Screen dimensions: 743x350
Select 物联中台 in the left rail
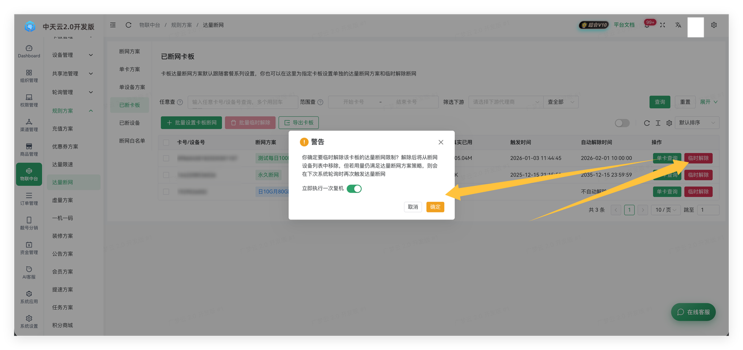(x=29, y=174)
